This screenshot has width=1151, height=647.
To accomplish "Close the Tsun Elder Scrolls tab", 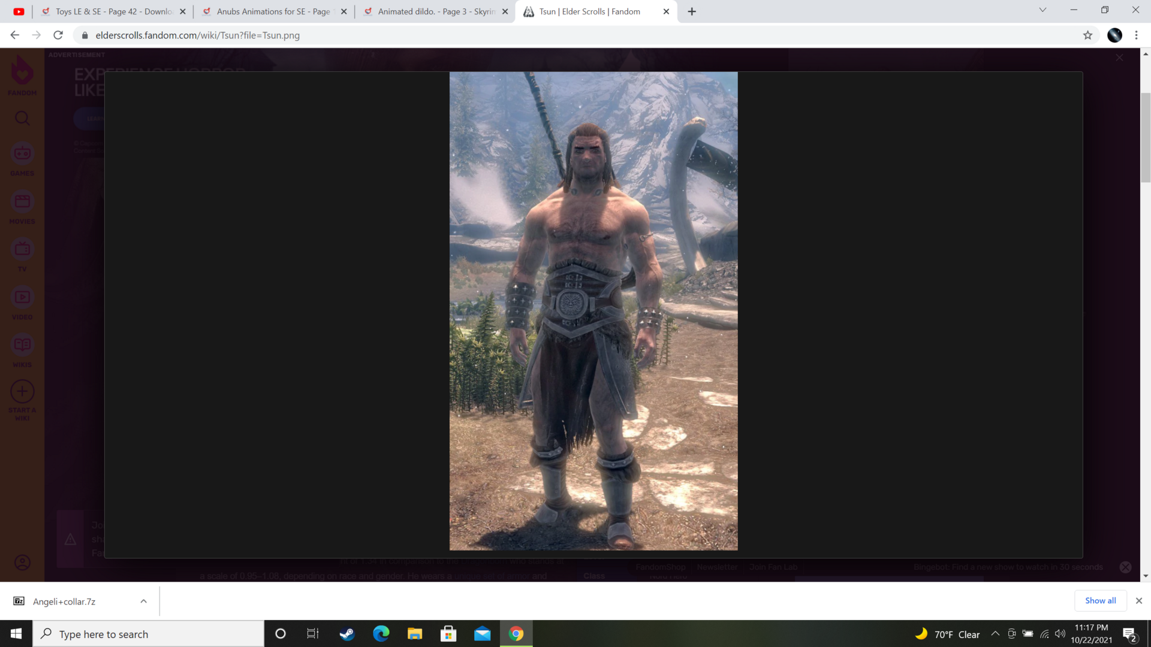I will [666, 11].
